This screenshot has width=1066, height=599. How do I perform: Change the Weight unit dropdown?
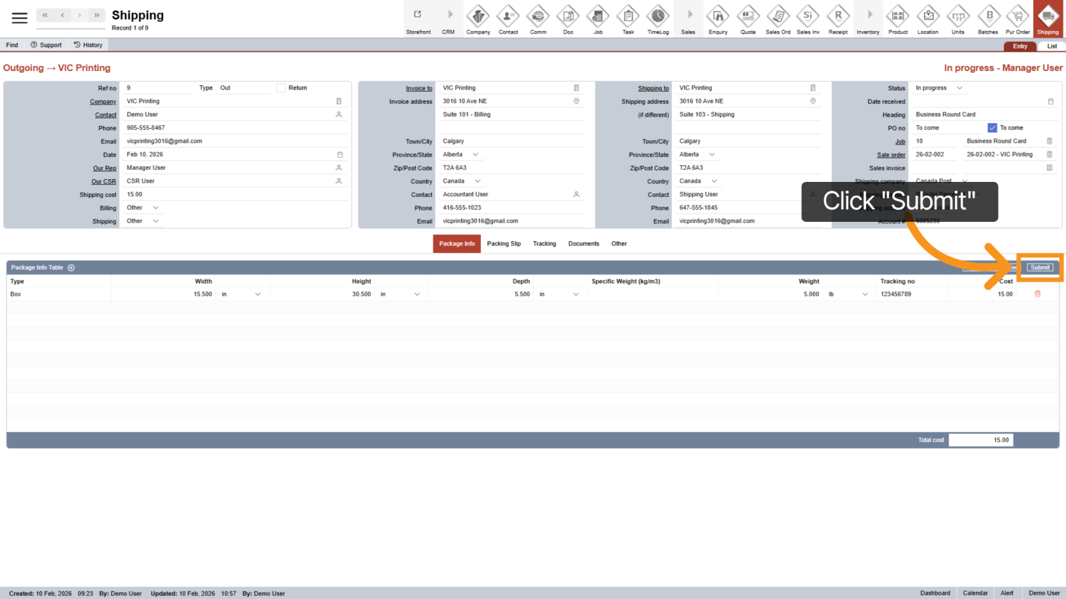[865, 294]
